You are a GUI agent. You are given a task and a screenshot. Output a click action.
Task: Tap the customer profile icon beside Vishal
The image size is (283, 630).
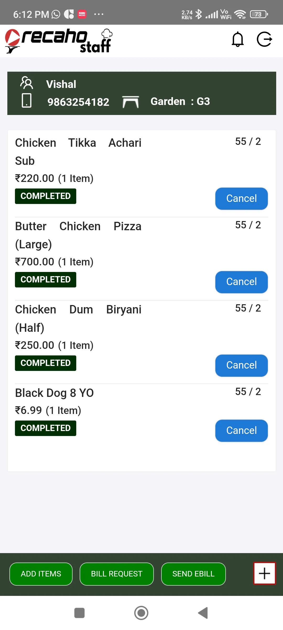click(x=27, y=83)
